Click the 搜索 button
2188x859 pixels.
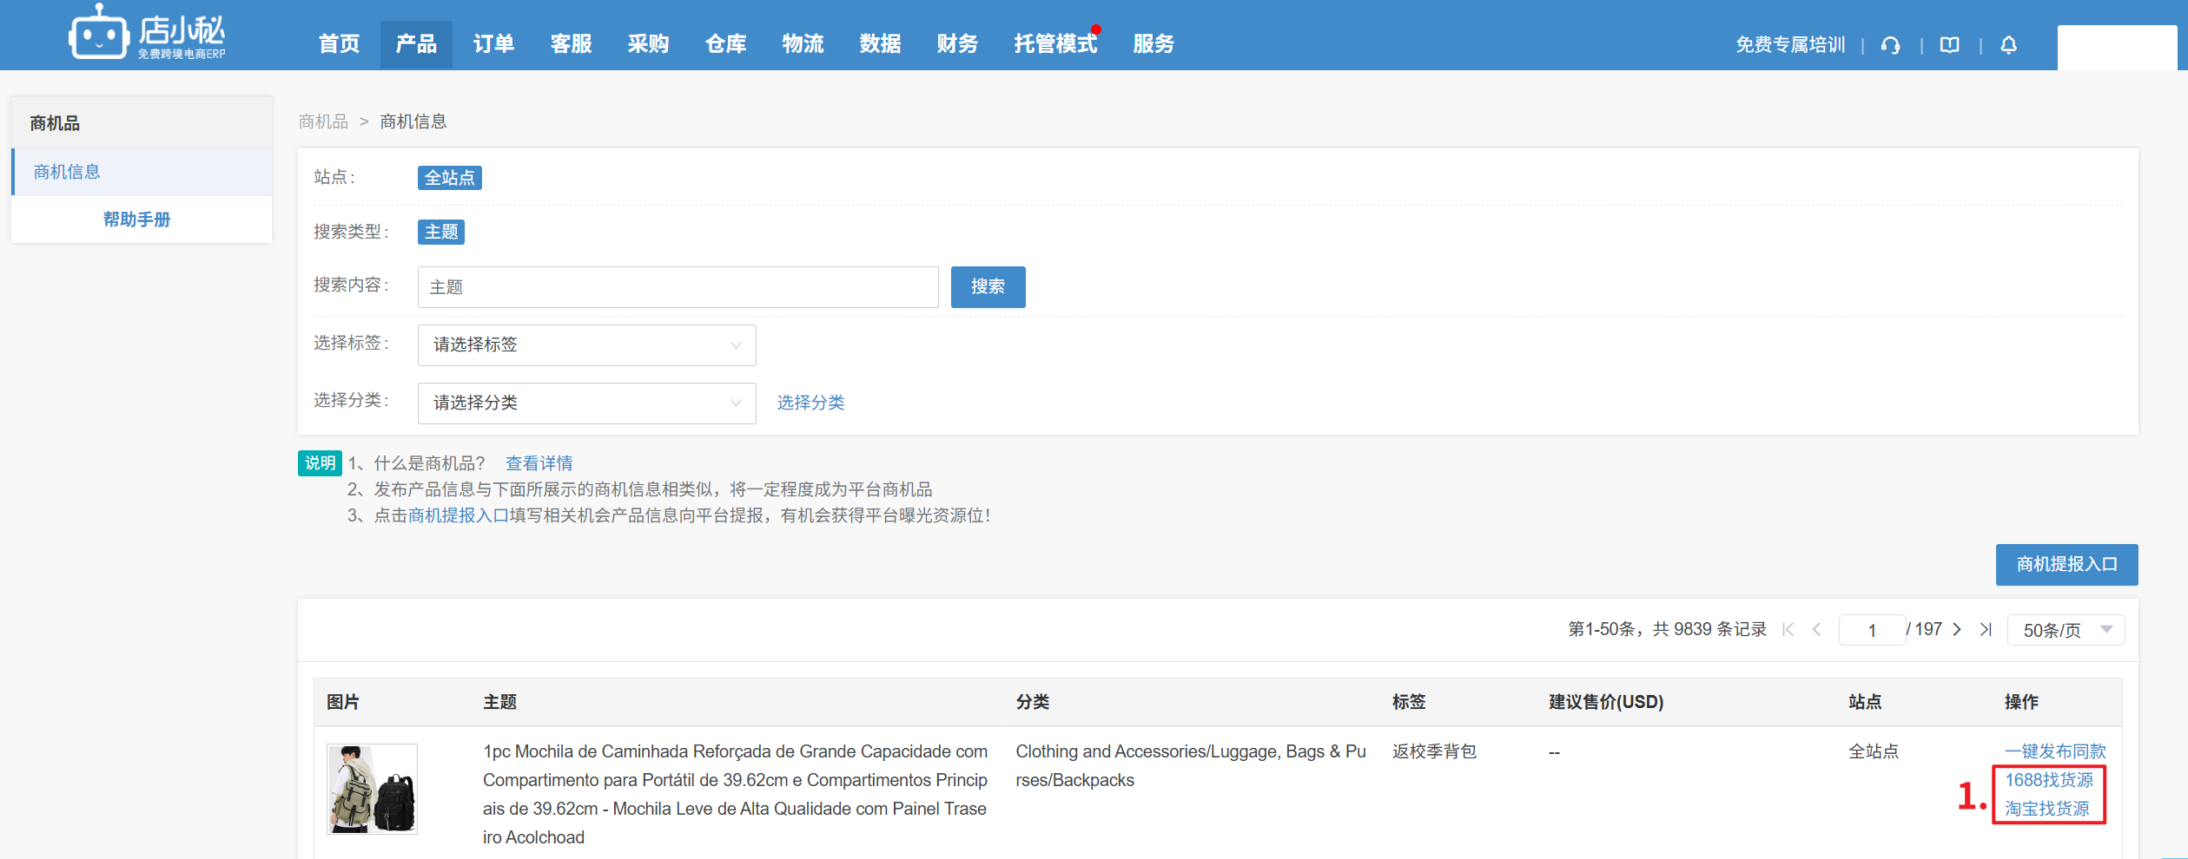(x=988, y=287)
